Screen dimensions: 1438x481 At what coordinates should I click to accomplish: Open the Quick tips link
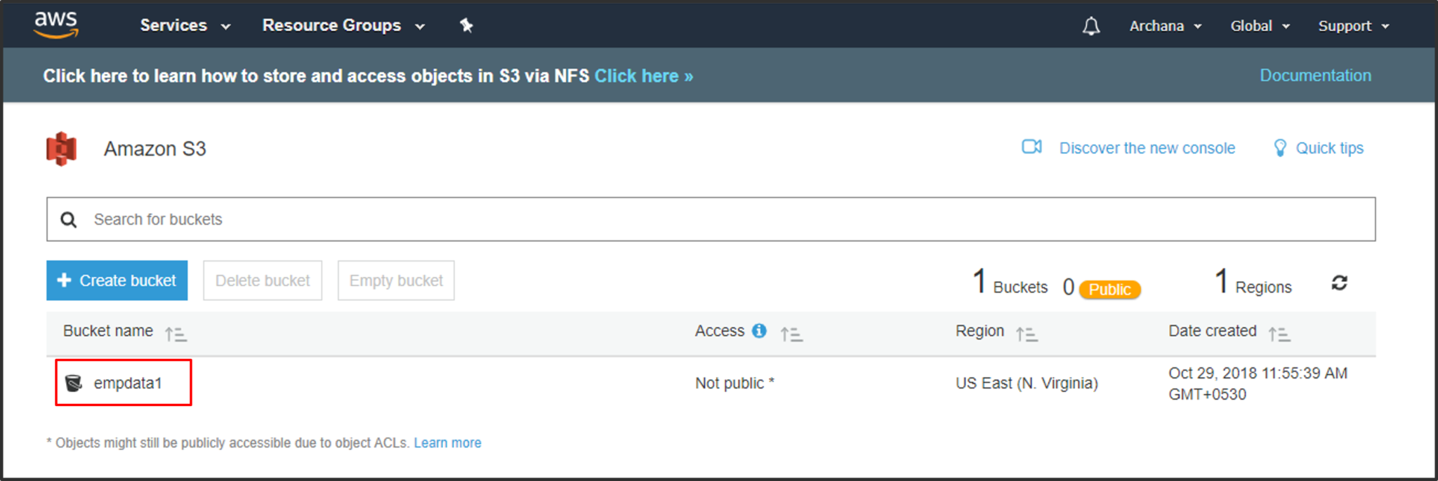(x=1330, y=148)
